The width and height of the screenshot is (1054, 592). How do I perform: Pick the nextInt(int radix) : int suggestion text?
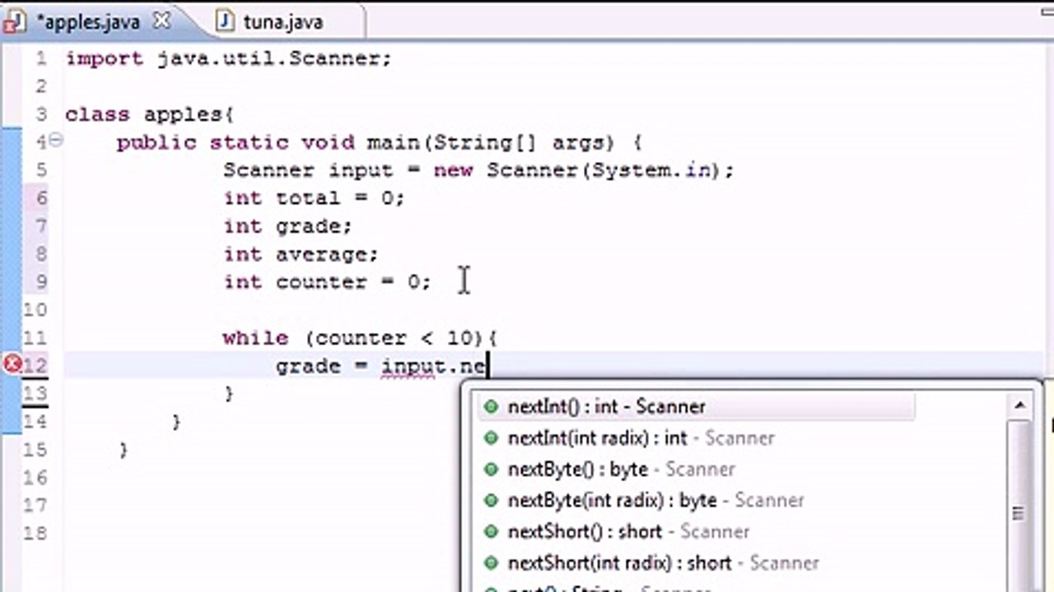tap(641, 437)
